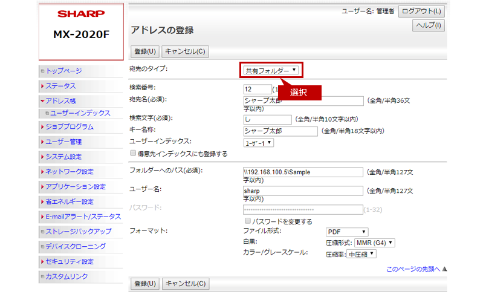Click the ログアウト(L) button

422,11
